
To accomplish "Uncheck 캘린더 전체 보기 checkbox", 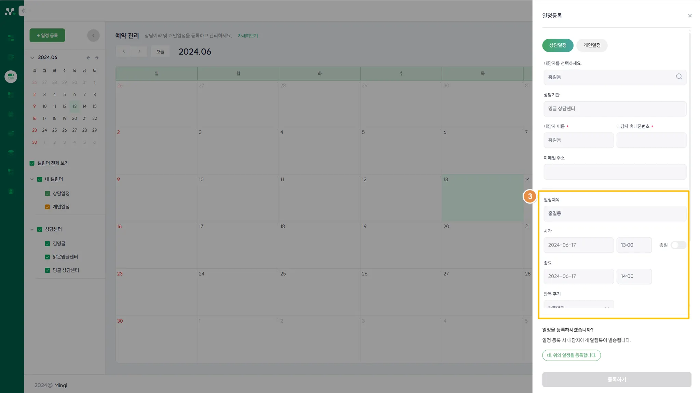I will pyautogui.click(x=32, y=163).
